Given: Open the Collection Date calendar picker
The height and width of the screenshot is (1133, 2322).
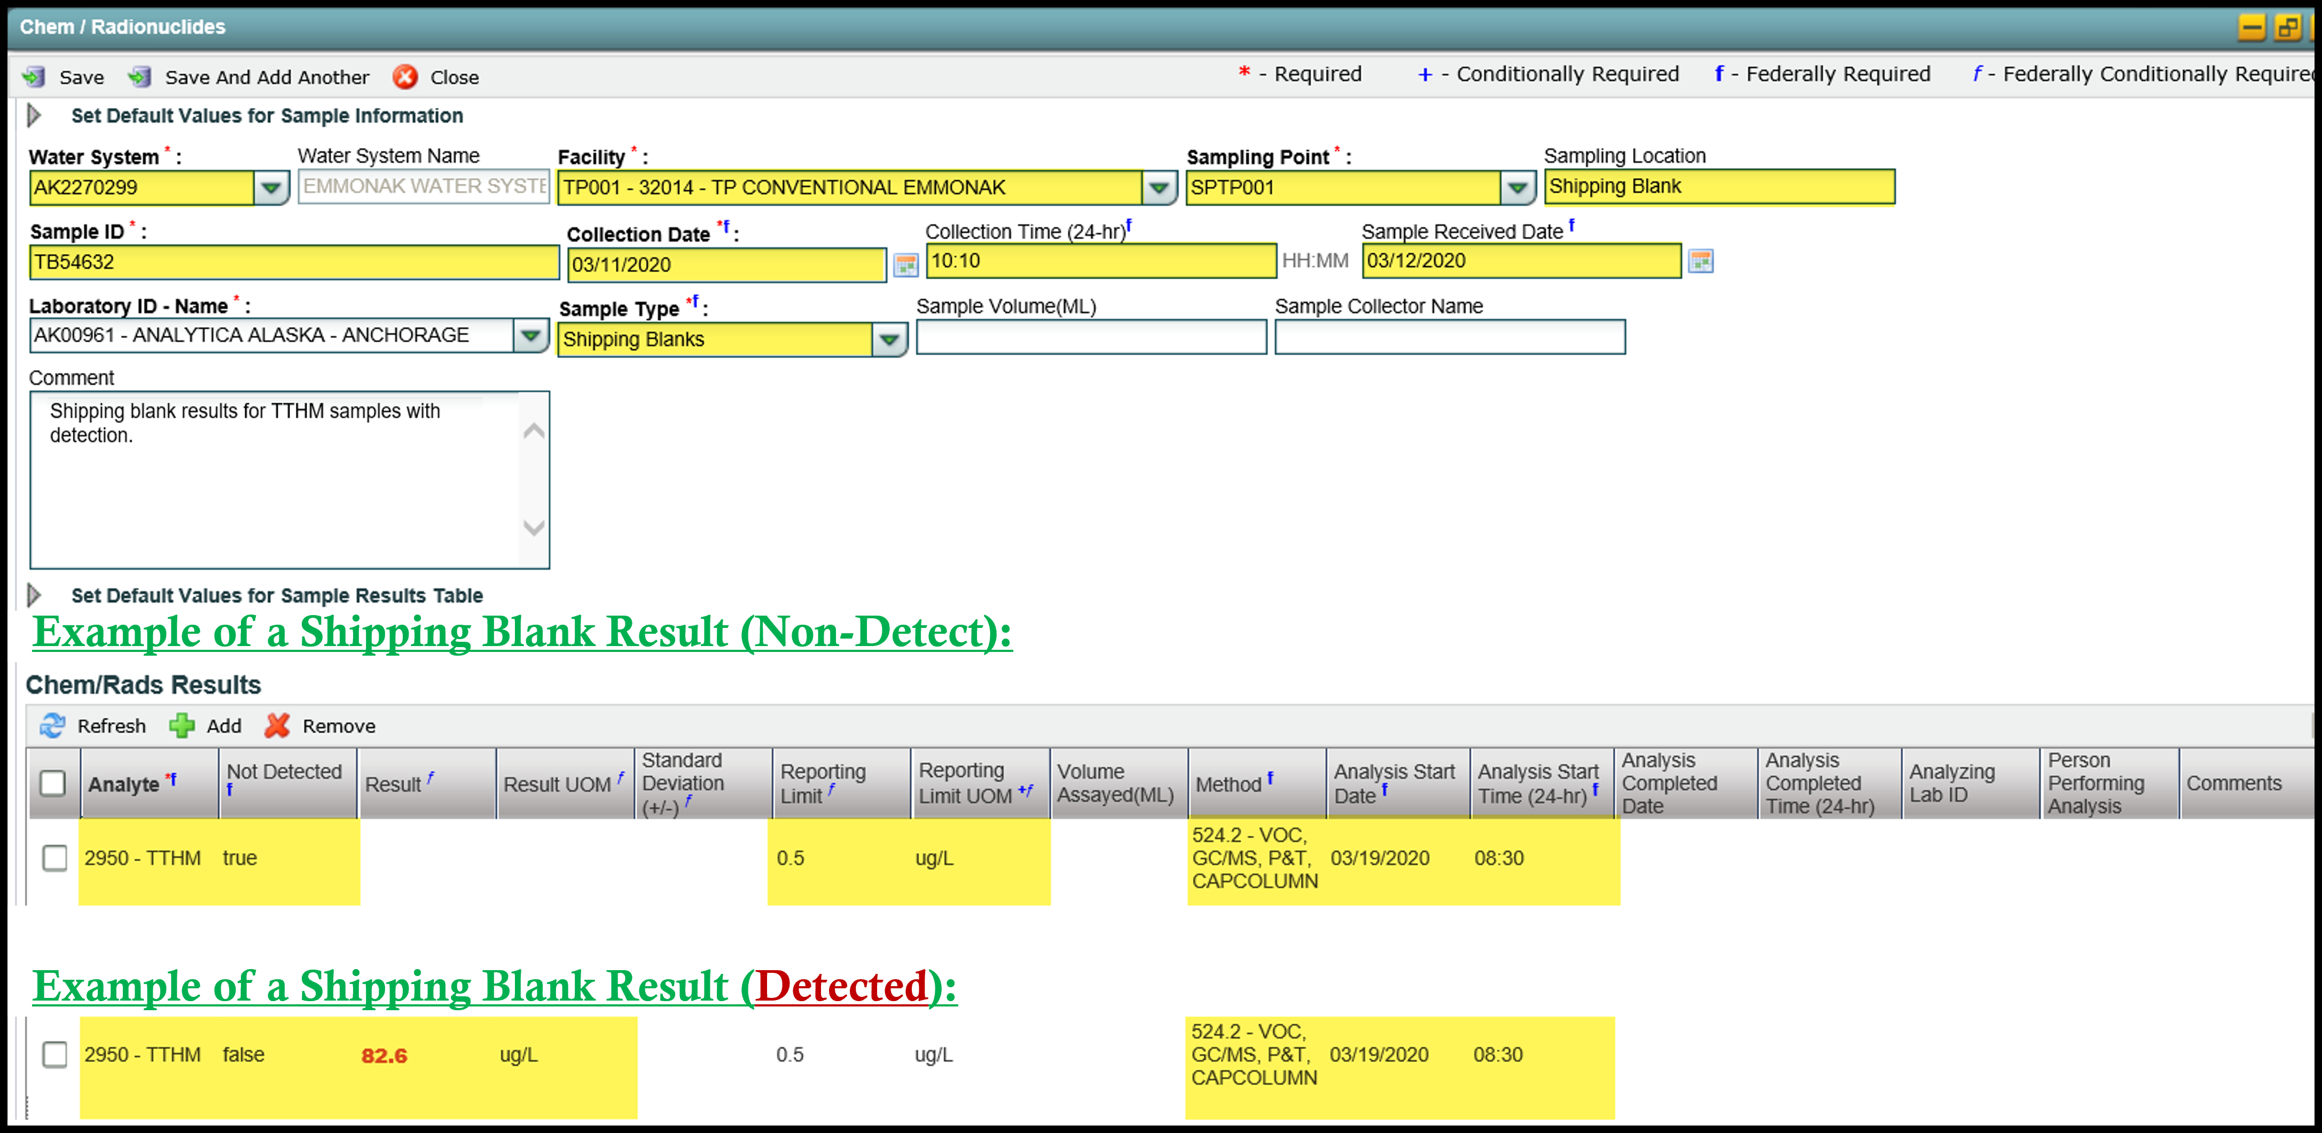Looking at the screenshot, I should coord(905,264).
